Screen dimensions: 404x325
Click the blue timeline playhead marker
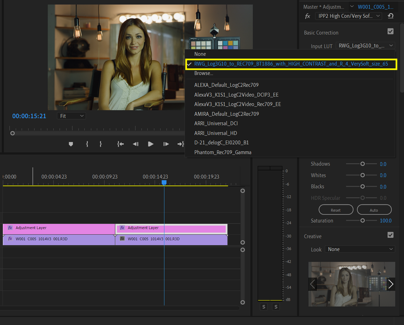point(164,182)
